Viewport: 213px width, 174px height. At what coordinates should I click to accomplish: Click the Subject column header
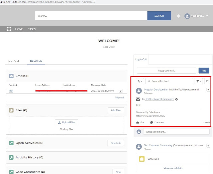coord(13,85)
